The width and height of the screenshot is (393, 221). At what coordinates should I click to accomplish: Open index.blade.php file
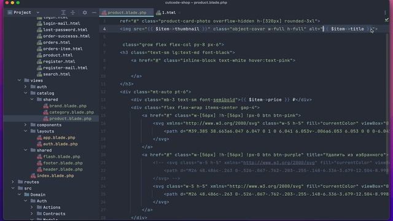point(55,176)
